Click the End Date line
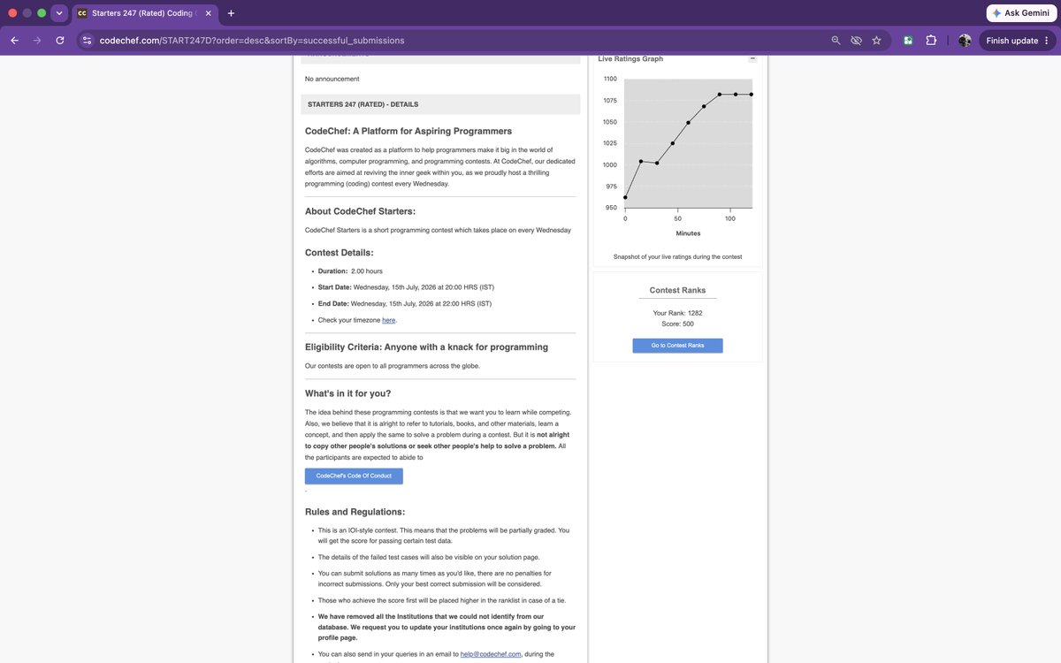1061x663 pixels. click(404, 303)
